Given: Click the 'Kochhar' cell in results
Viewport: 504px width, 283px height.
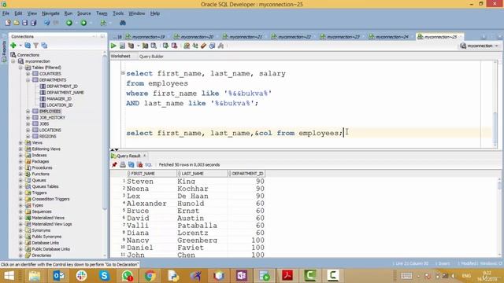Looking at the screenshot, I should tap(193, 189).
